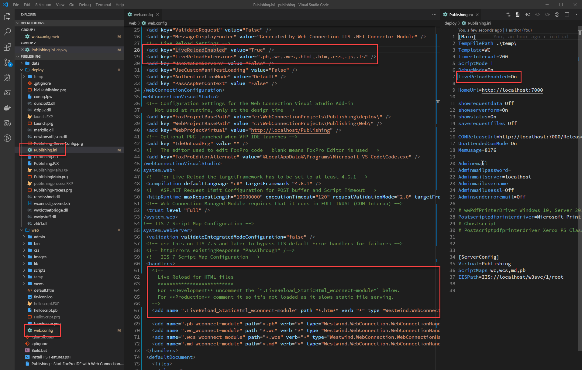Screen dimensions: 582x370
Task: Expand the css folder
Action: click(x=36, y=250)
